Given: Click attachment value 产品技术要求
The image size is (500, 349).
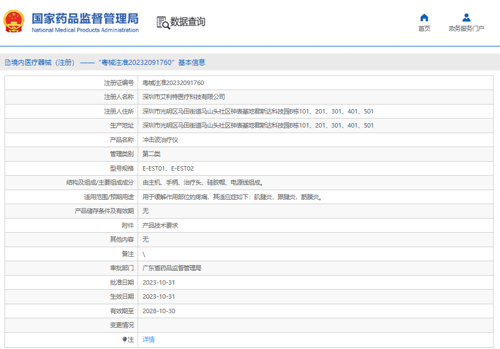Looking at the screenshot, I should 160,225.
